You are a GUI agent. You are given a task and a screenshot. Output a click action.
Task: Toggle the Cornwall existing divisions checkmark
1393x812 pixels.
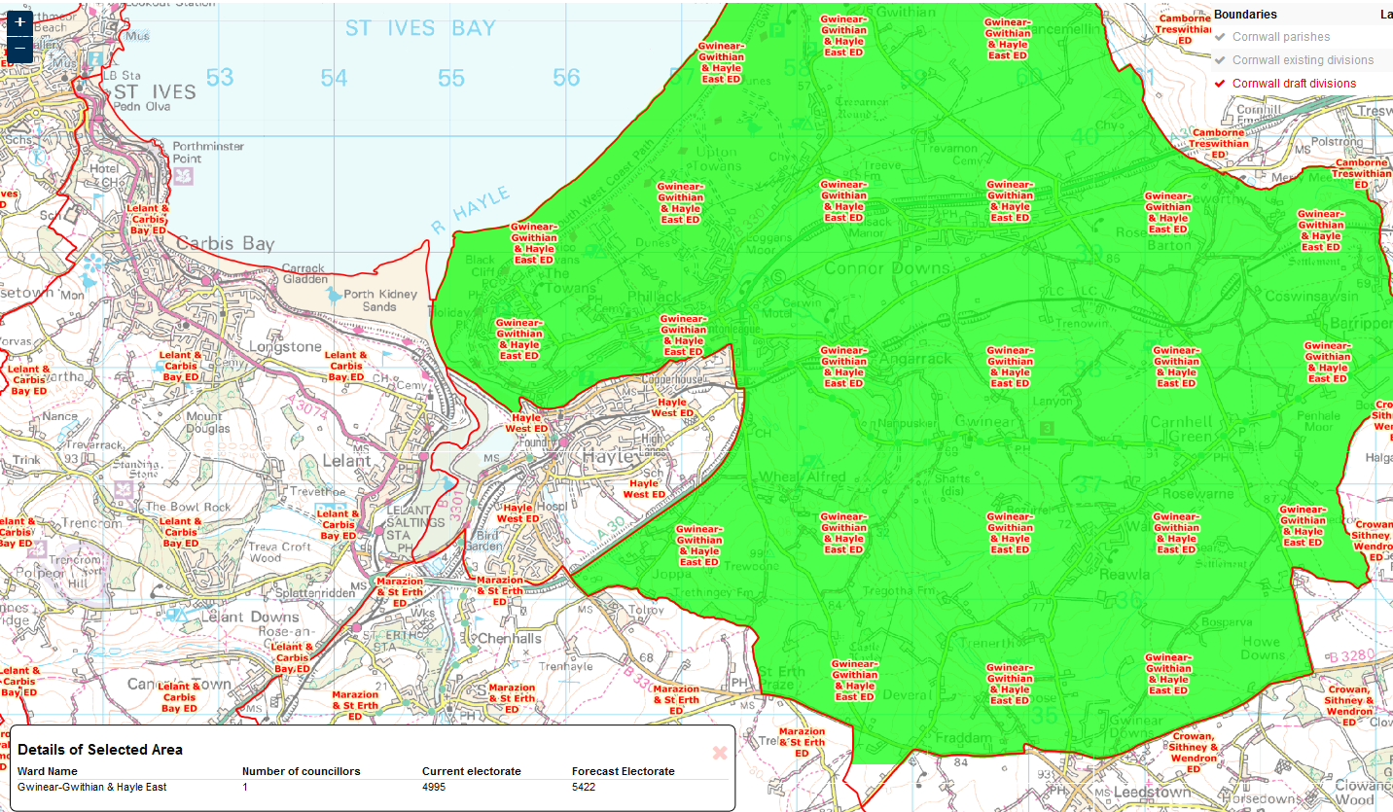tap(1220, 60)
